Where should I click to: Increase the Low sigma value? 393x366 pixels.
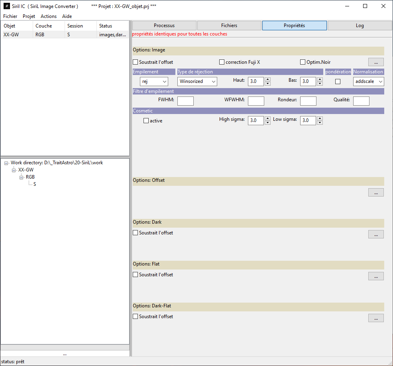pos(320,118)
